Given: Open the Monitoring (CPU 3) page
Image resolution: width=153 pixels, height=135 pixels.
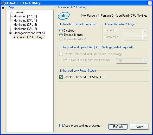Looking at the screenshot, I should 25,29.
